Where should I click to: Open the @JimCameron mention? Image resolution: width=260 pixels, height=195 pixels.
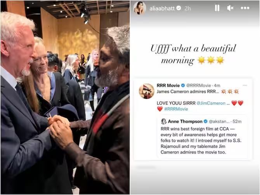(211, 103)
